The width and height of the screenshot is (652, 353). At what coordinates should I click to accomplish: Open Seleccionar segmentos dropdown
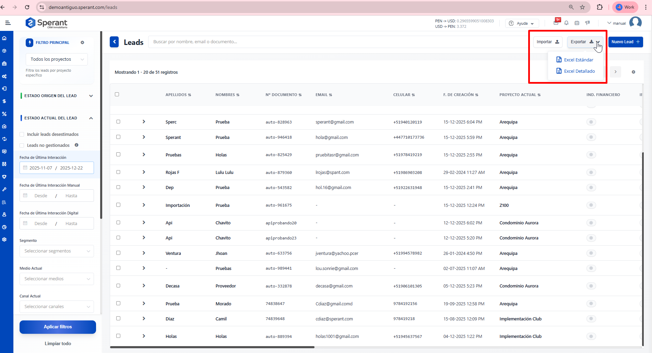click(57, 251)
